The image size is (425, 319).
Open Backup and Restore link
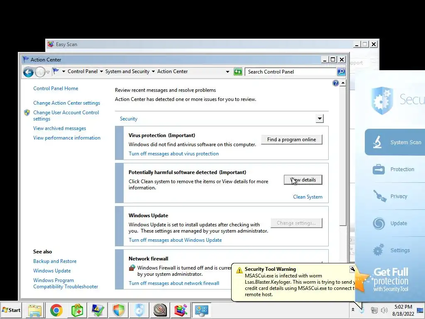point(55,261)
